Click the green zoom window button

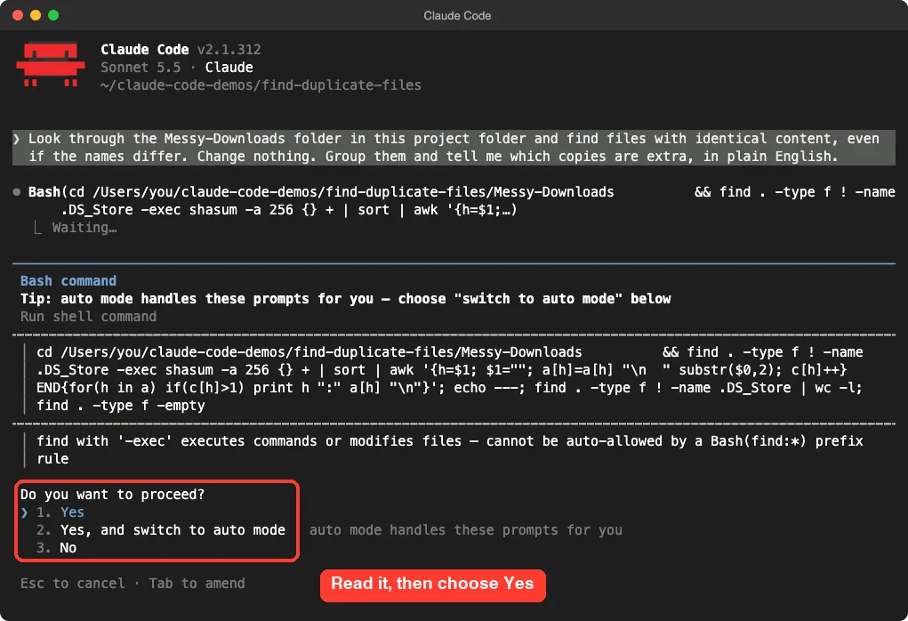tap(53, 15)
